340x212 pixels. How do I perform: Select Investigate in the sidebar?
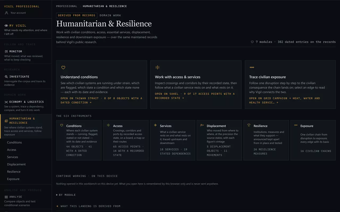19,77
